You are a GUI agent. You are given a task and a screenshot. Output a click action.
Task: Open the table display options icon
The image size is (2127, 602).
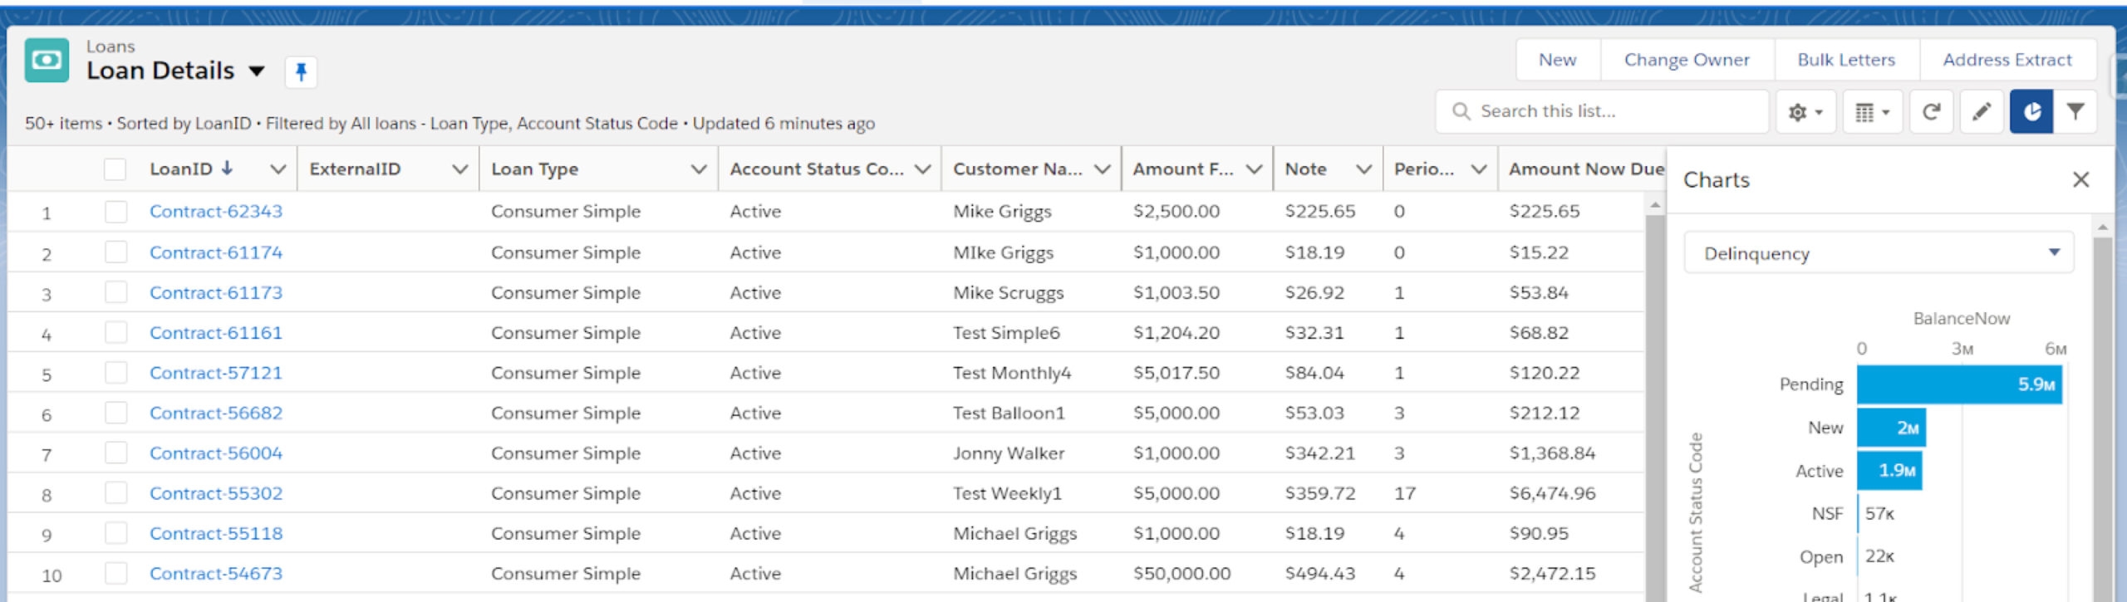1872,112
